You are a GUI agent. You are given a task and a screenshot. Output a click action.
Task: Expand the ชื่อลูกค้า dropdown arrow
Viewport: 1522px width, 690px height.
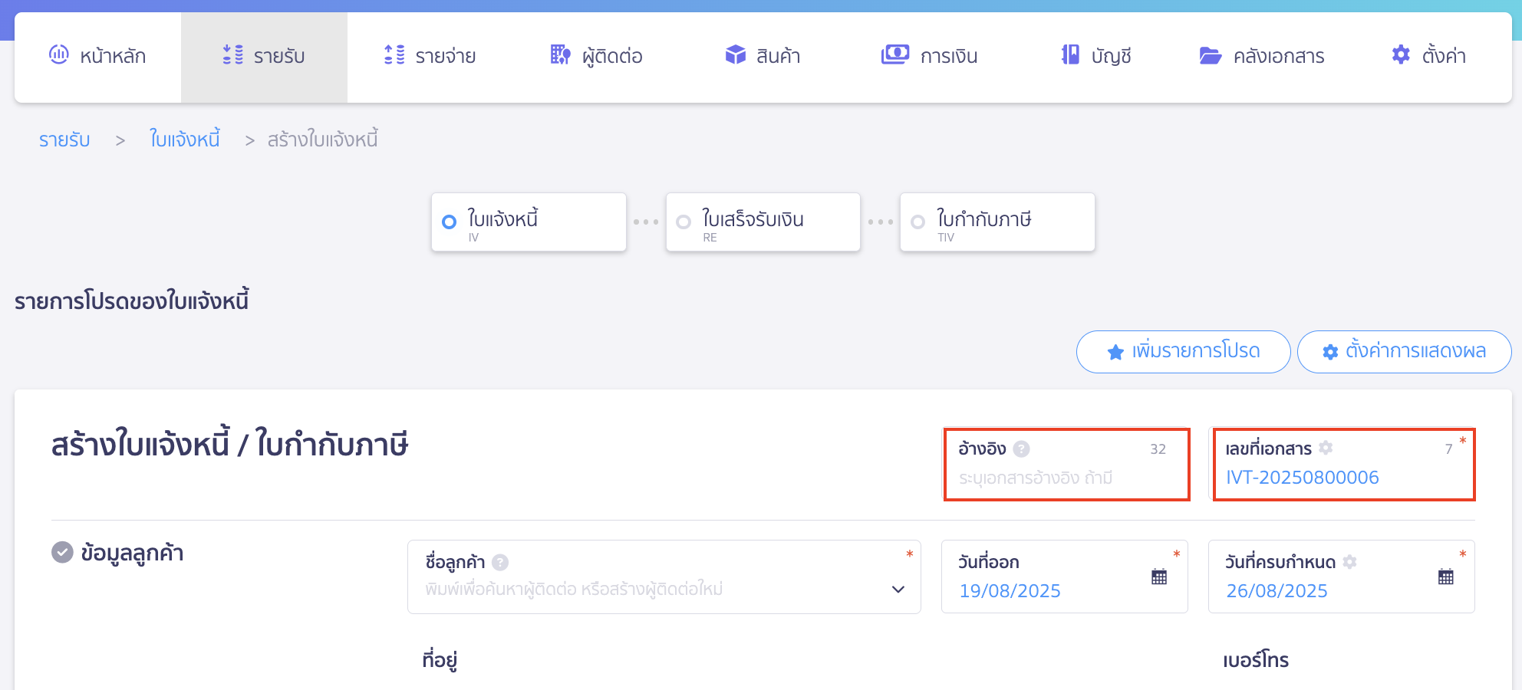point(898,590)
